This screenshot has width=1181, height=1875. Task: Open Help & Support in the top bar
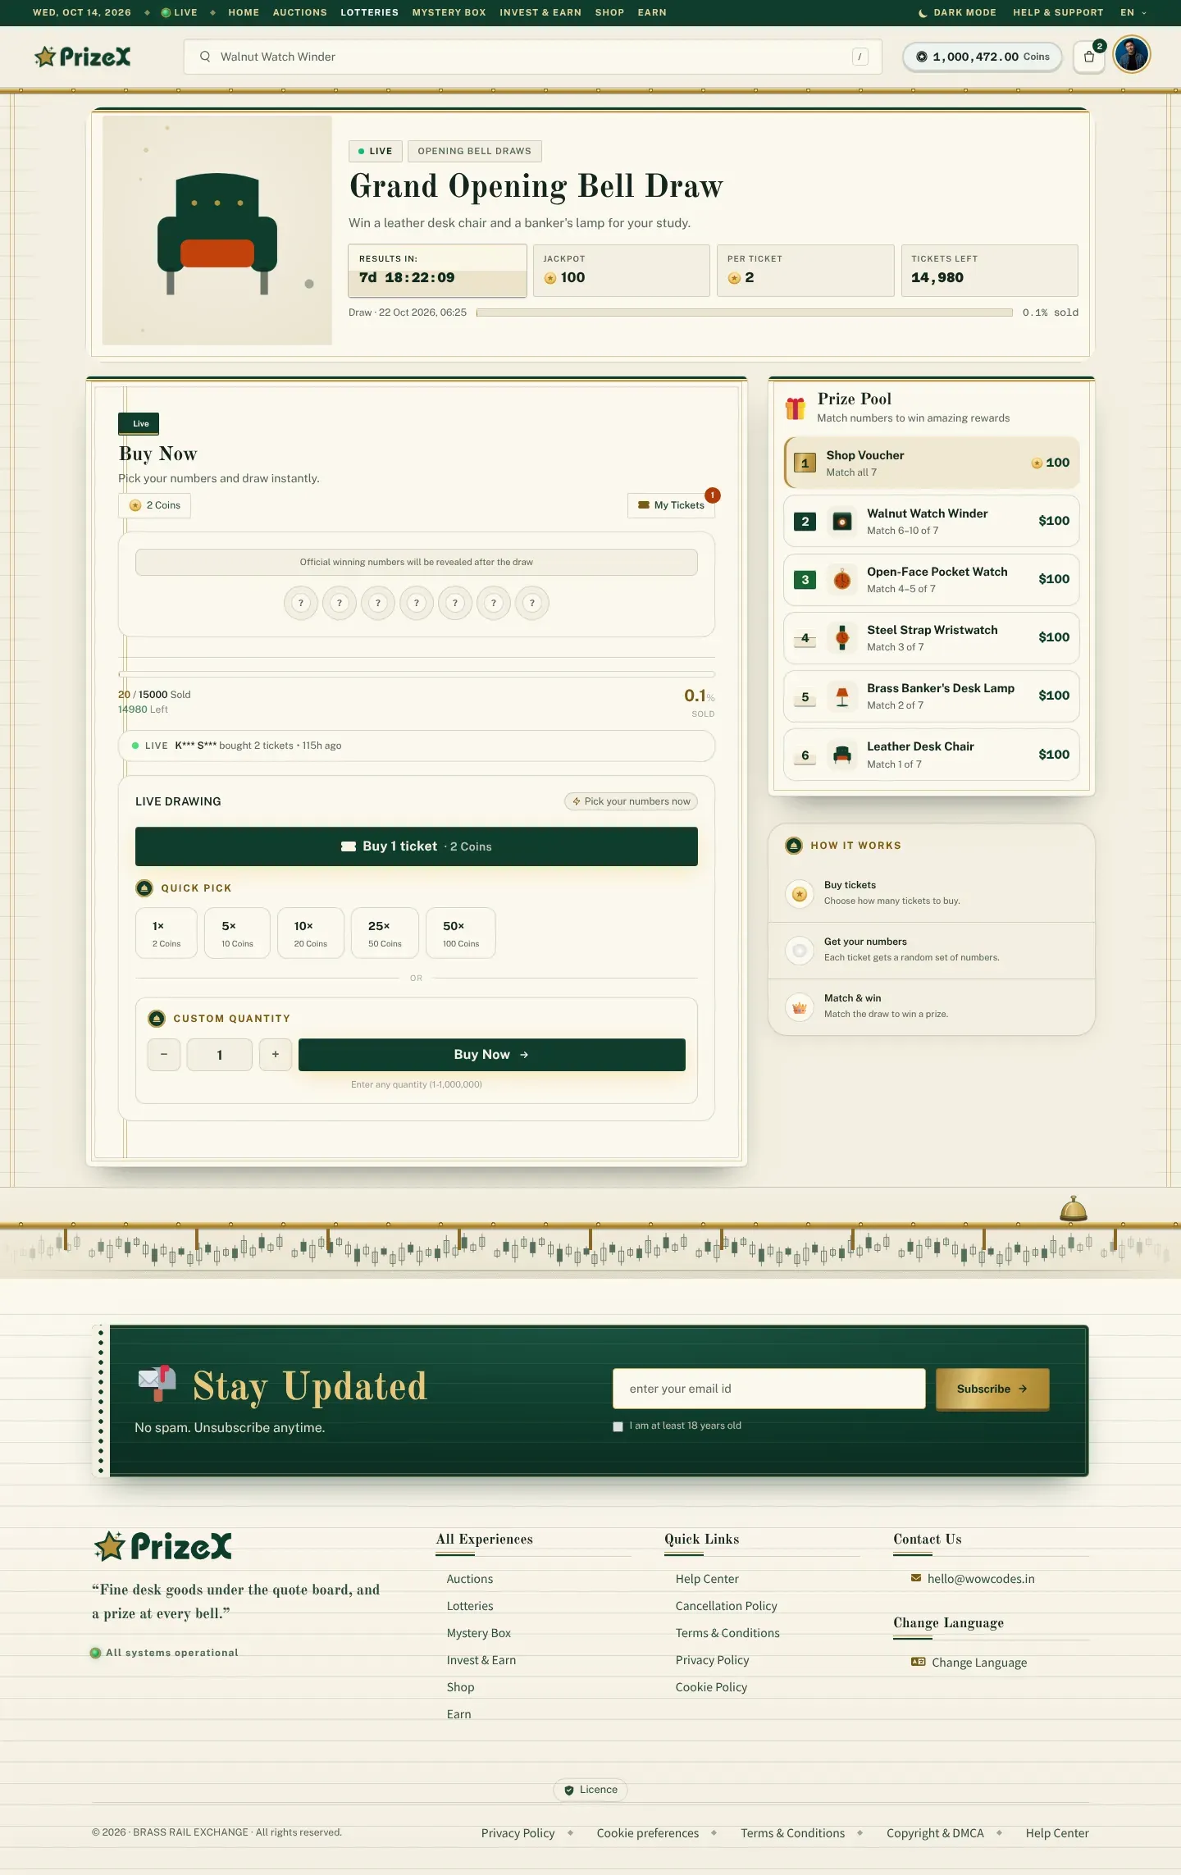coord(1058,12)
